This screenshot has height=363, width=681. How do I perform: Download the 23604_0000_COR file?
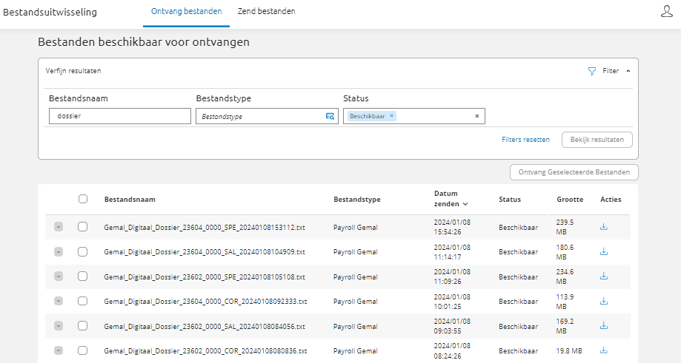tap(603, 301)
